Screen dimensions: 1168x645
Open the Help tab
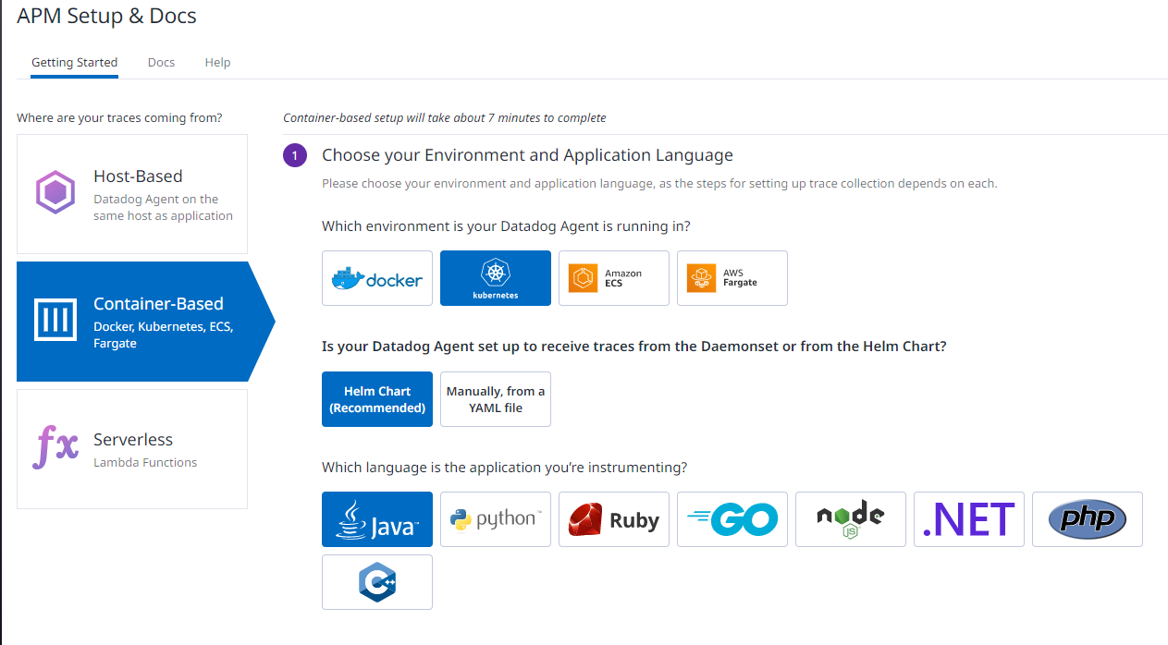[x=217, y=62]
